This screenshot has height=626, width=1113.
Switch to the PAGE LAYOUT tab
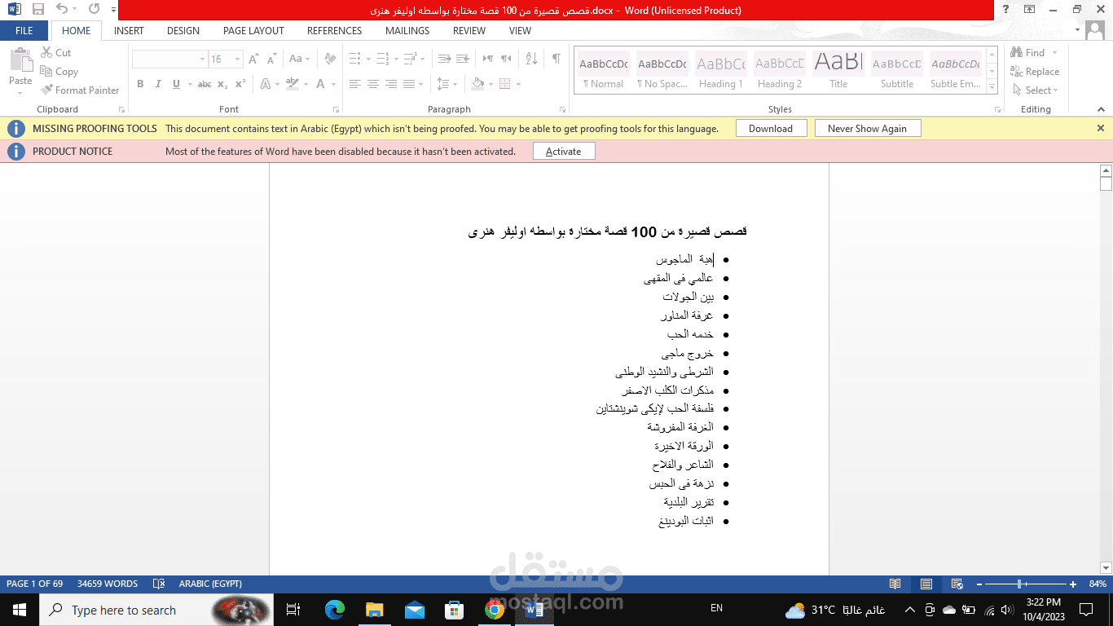253,31
